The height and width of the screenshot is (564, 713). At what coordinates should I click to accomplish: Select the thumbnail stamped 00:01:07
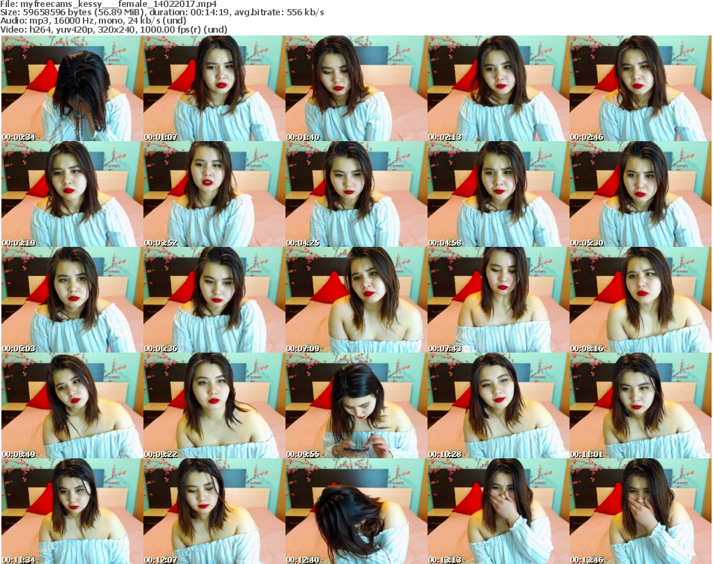214,88
